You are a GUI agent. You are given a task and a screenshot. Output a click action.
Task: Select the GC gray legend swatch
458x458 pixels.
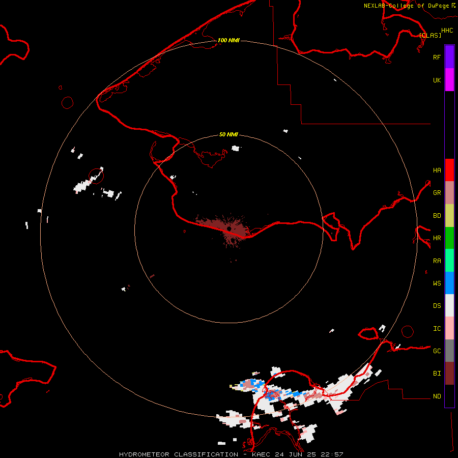coord(449,351)
